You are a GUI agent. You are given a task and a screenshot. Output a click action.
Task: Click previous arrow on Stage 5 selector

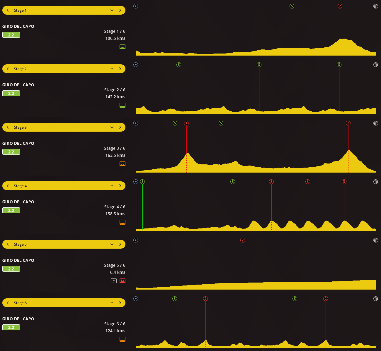point(8,244)
